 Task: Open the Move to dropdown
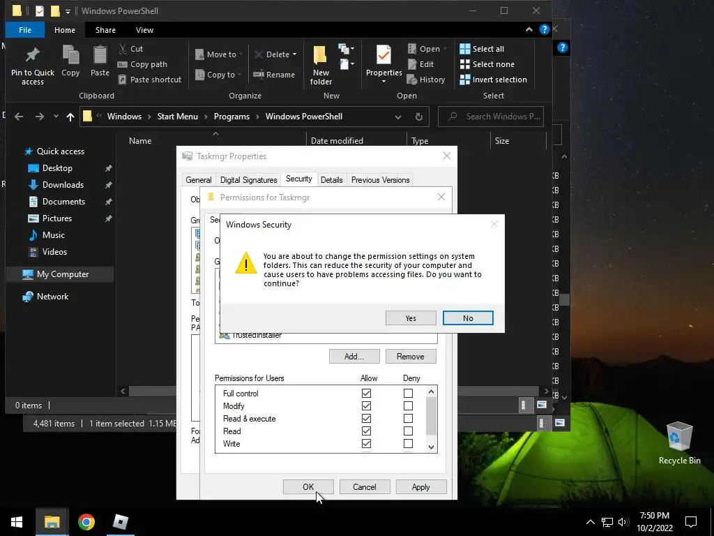(218, 54)
